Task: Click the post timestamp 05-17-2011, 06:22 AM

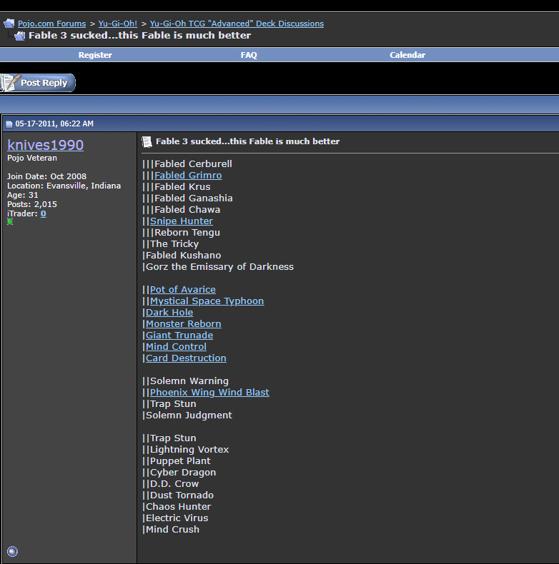Action: (x=54, y=124)
